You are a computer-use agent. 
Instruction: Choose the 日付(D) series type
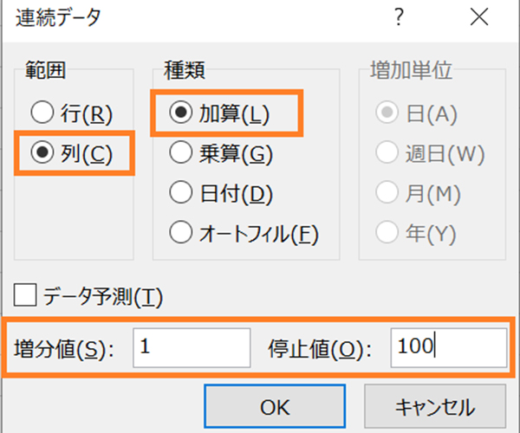180,193
